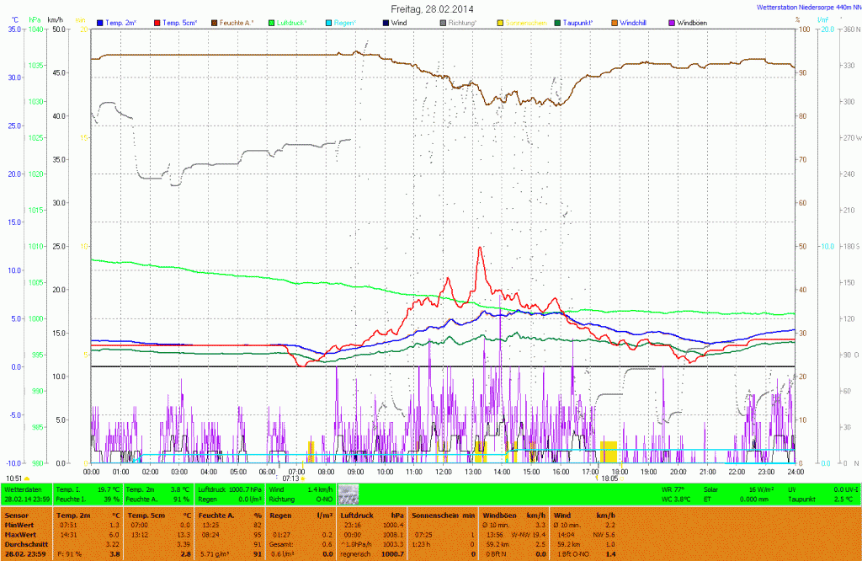Click the orange Windchill legend square

[615, 22]
